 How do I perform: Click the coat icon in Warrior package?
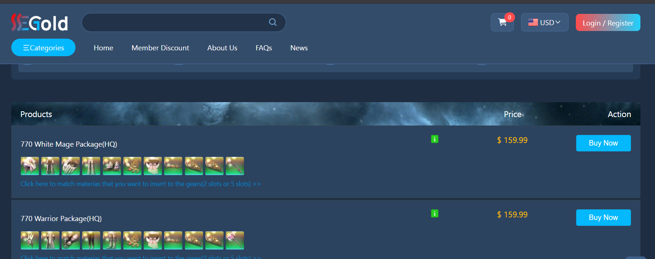click(50, 240)
